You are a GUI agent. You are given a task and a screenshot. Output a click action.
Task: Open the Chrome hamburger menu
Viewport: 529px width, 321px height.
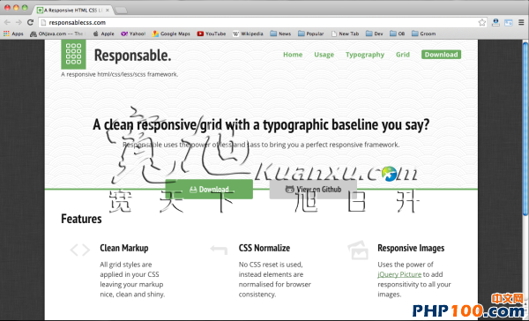521,23
